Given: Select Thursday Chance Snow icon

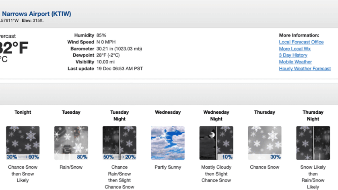Looking at the screenshot, I should pyautogui.click(x=264, y=143).
